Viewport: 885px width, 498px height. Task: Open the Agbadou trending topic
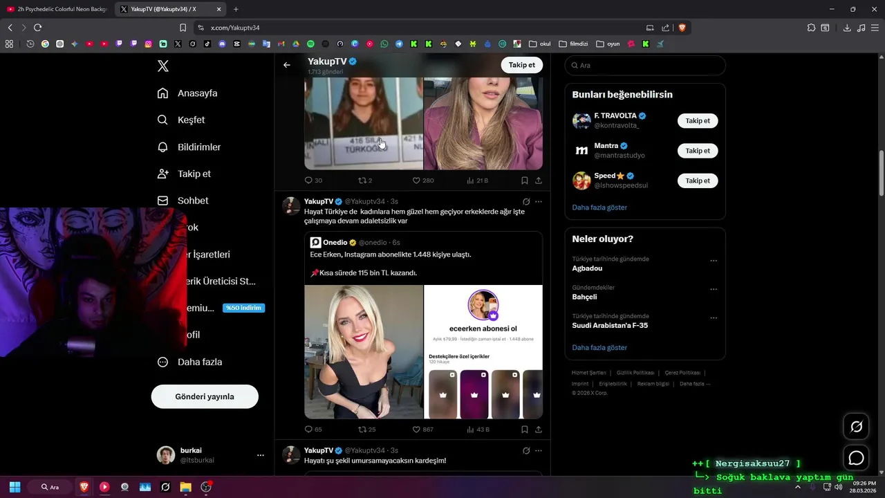[x=587, y=268]
